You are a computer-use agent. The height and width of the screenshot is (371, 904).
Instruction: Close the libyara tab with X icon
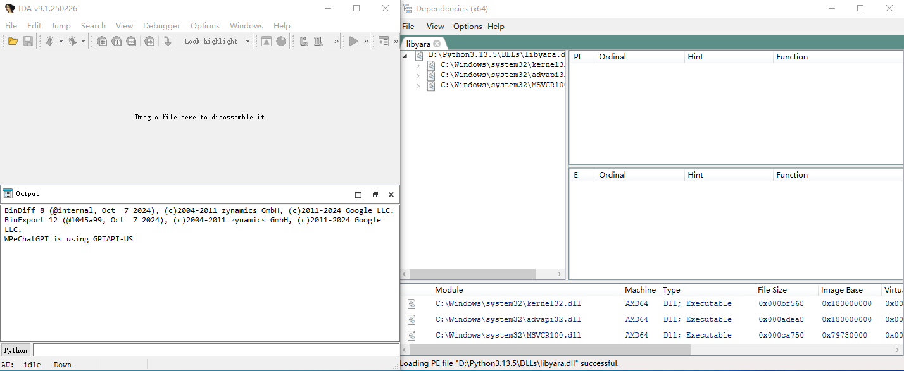(437, 44)
